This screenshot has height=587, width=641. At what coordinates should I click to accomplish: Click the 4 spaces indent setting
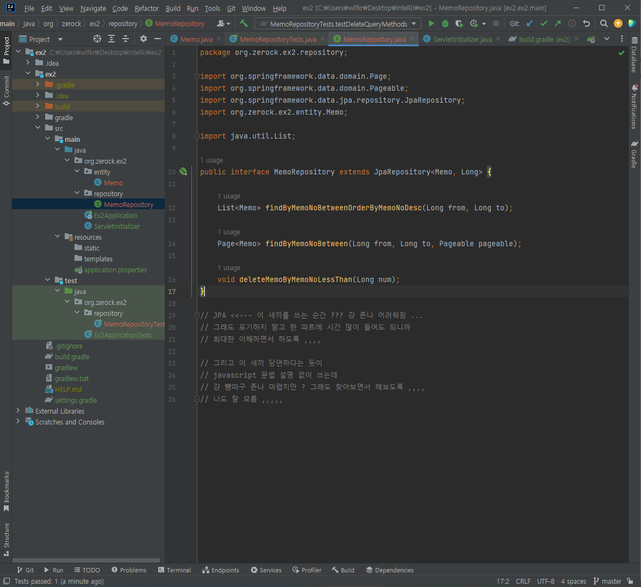point(573,581)
